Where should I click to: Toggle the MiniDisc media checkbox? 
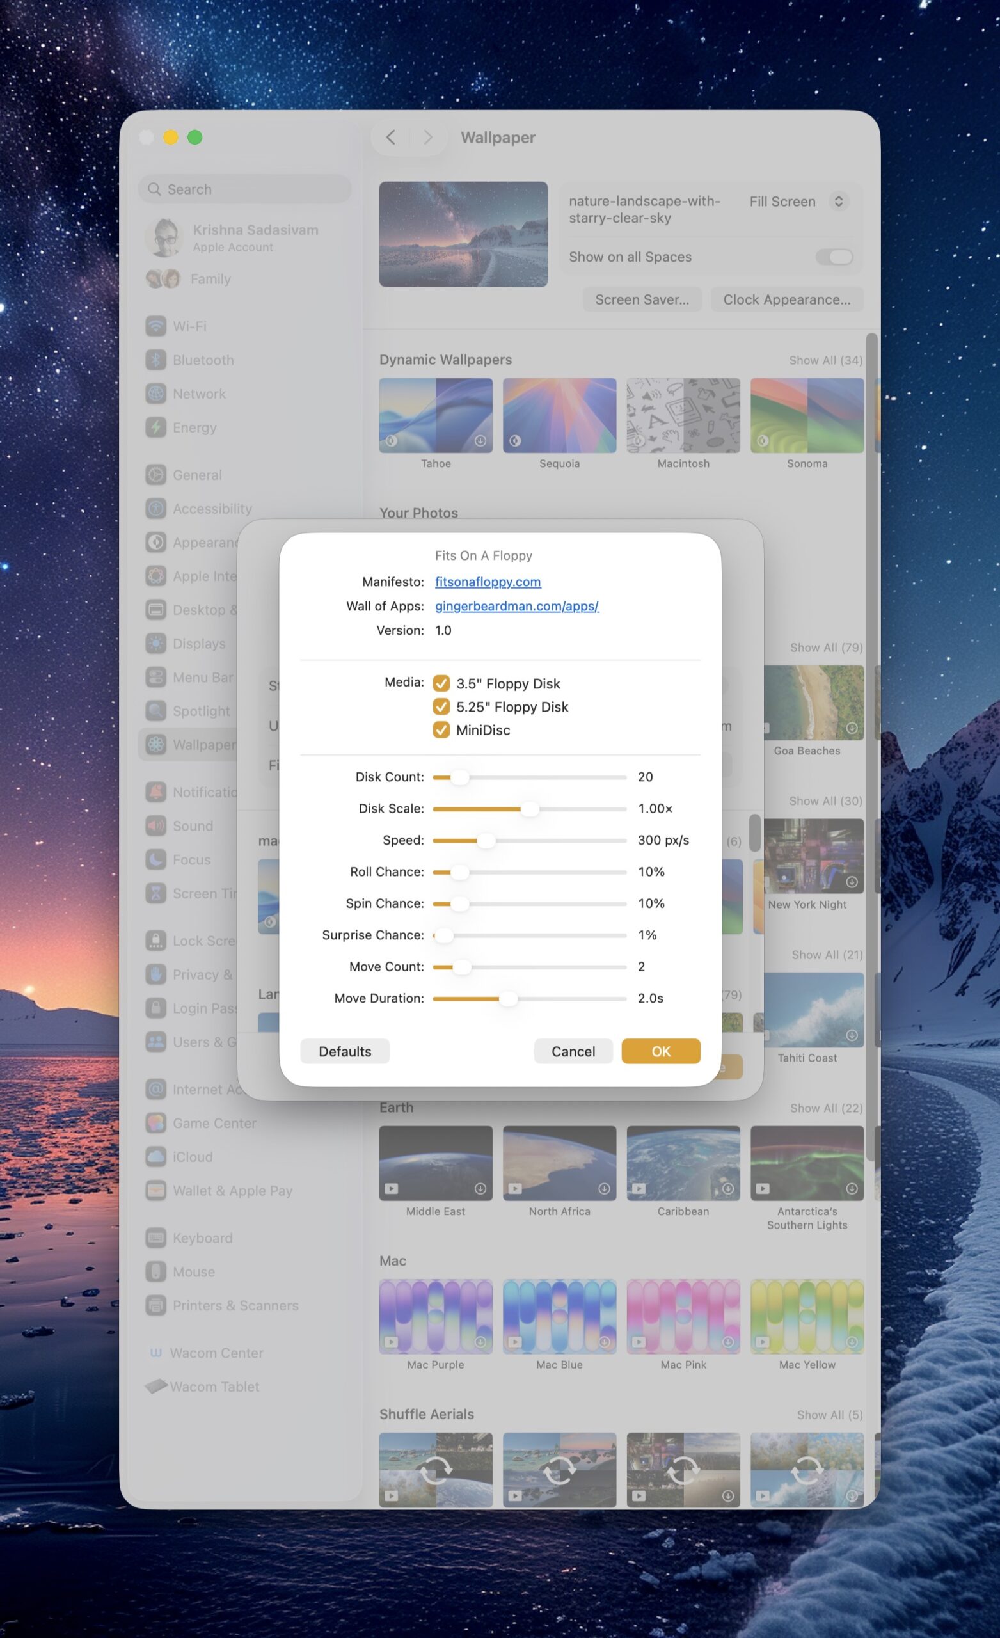coord(441,730)
